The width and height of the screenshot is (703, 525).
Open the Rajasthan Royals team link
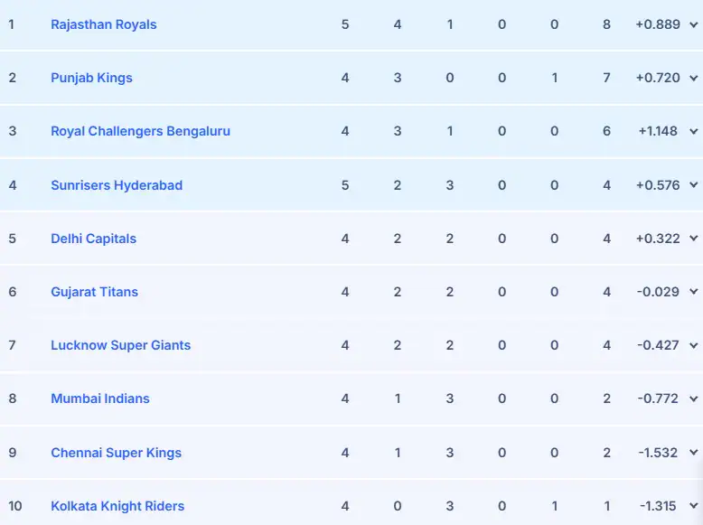(x=104, y=24)
